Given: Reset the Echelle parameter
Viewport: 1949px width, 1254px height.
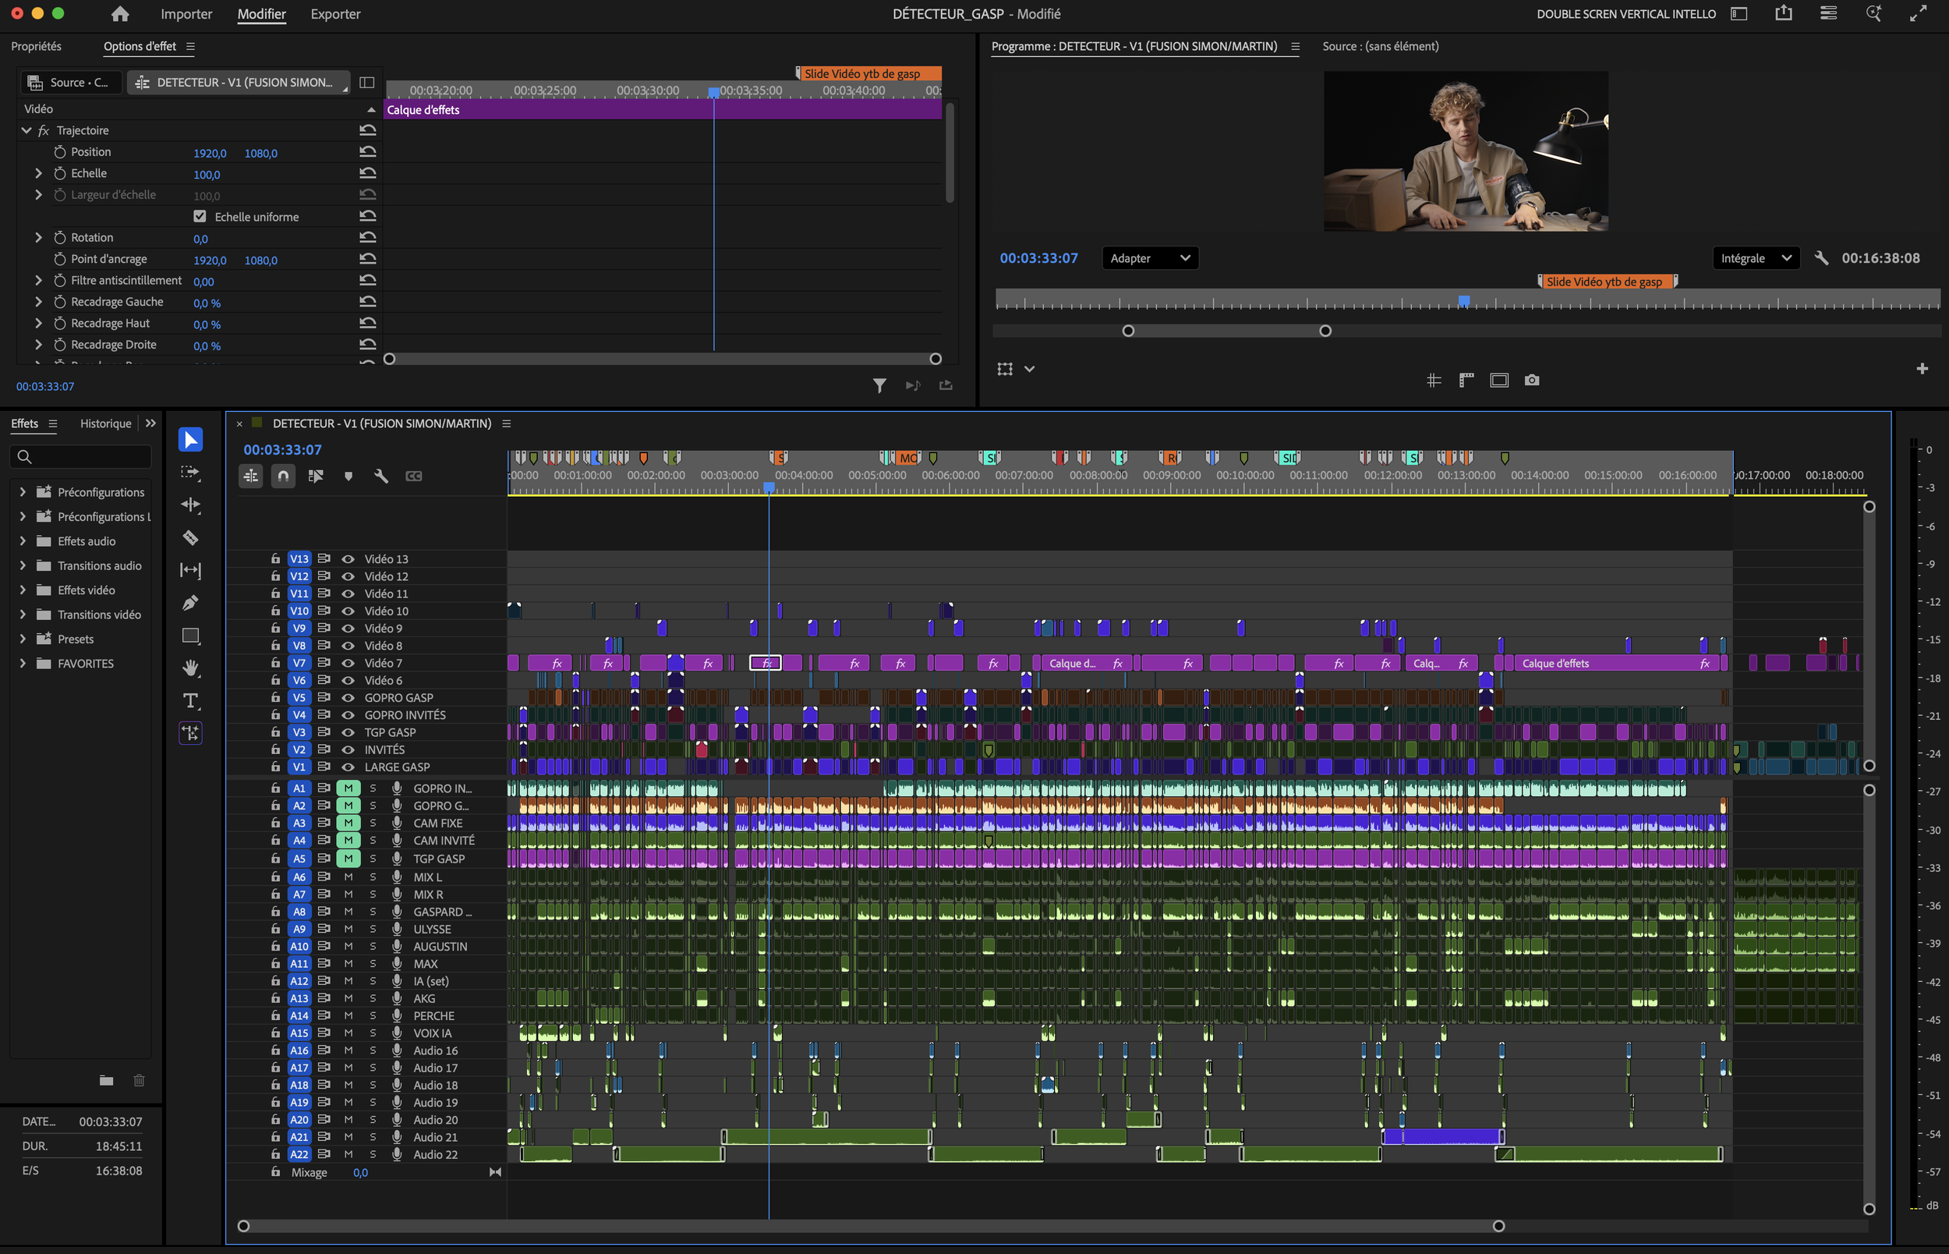Looking at the screenshot, I should pos(368,173).
